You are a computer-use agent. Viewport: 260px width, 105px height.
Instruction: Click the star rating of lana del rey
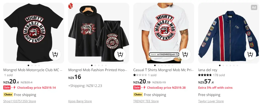(x=205, y=75)
